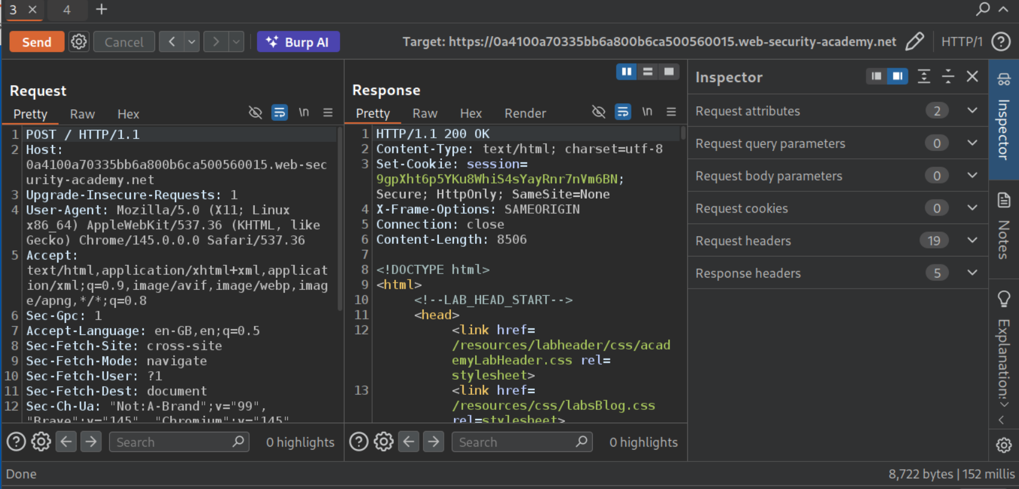Click the Response pane search field
The width and height of the screenshot is (1019, 489).
(513, 442)
